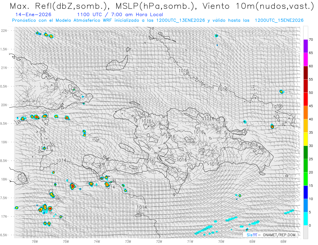This screenshot has height=245, width=318.
Task: Click the gold 35–40 dBZ colorbar segment
Action: pyautogui.click(x=306, y=126)
